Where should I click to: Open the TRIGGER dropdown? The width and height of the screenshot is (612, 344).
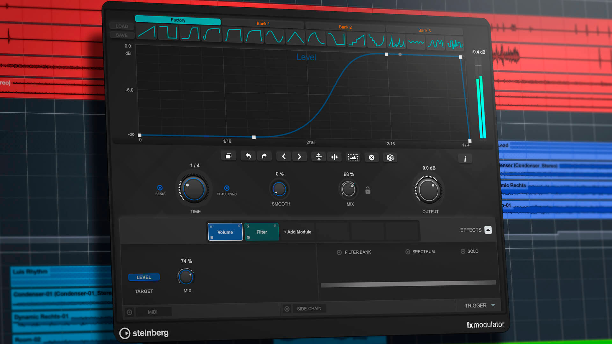(x=480, y=305)
